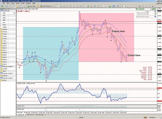Switch chart to line chart icon
Image resolution: width=162 pixels, height=119 pixels.
91,6
